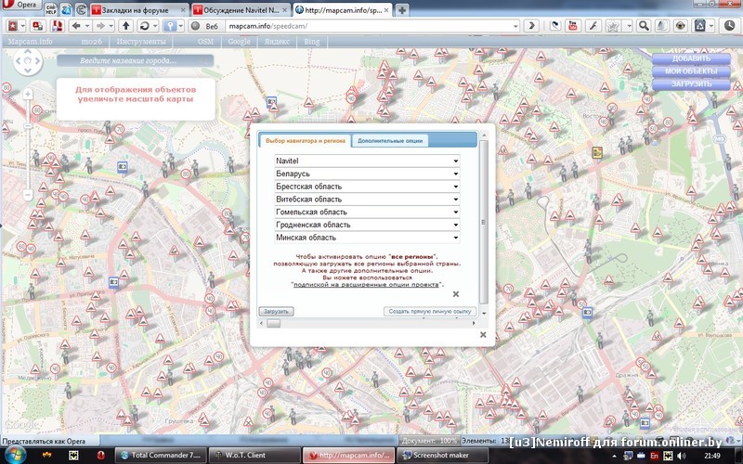743x464 pixels.
Task: Open the Витебская область dropdown
Action: click(367, 200)
